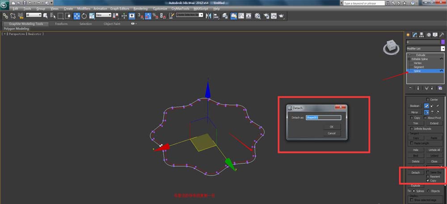Switch to the Motion panel tab
The width and height of the screenshot is (447, 204).
(x=429, y=35)
